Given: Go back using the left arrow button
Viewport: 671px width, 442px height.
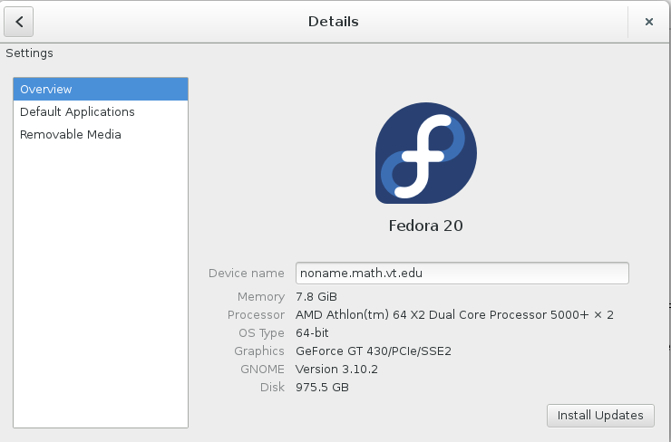Looking at the screenshot, I should pos(19,22).
